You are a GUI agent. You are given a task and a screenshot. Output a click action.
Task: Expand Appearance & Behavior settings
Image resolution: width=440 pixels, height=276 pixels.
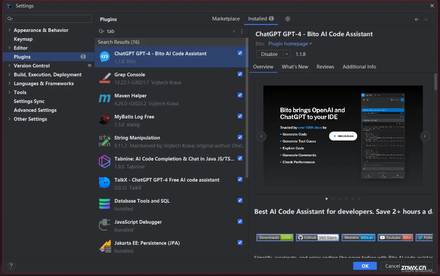9,30
